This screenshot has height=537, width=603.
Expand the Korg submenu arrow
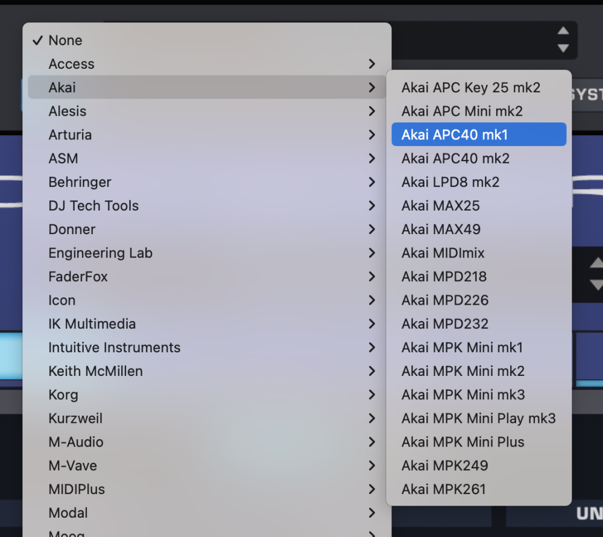(x=371, y=395)
